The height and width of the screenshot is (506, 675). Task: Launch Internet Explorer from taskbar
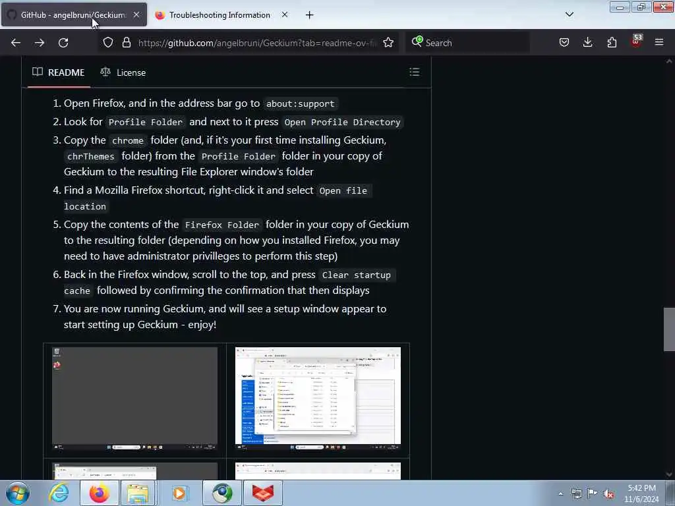coord(59,493)
